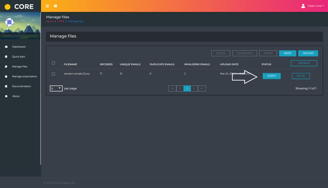The image size is (328, 188).
Task: Open the user account avatar icon
Action: pos(303,6)
